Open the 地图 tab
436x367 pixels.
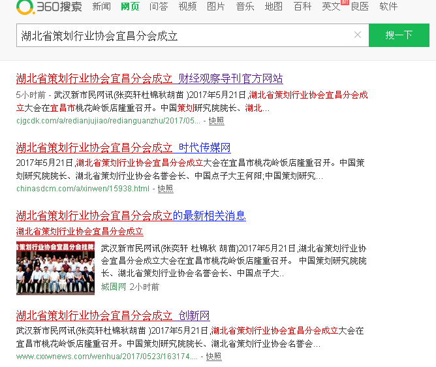coord(273,7)
